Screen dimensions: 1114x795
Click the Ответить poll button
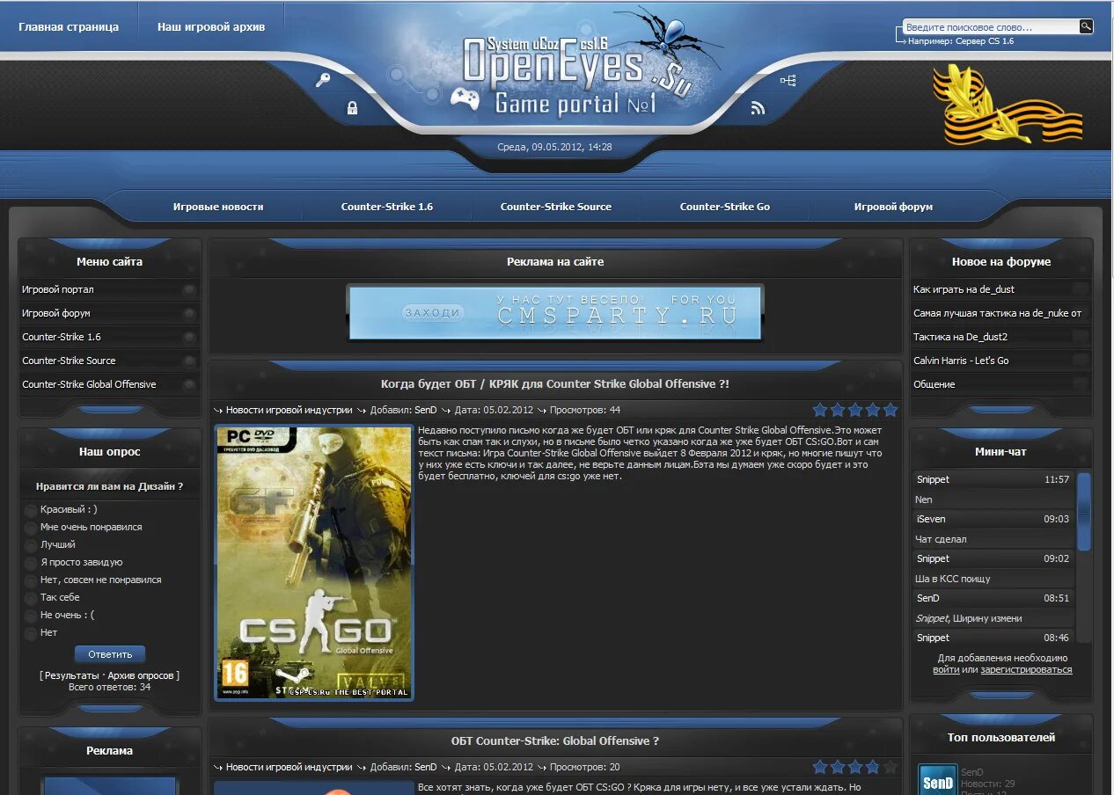110,654
